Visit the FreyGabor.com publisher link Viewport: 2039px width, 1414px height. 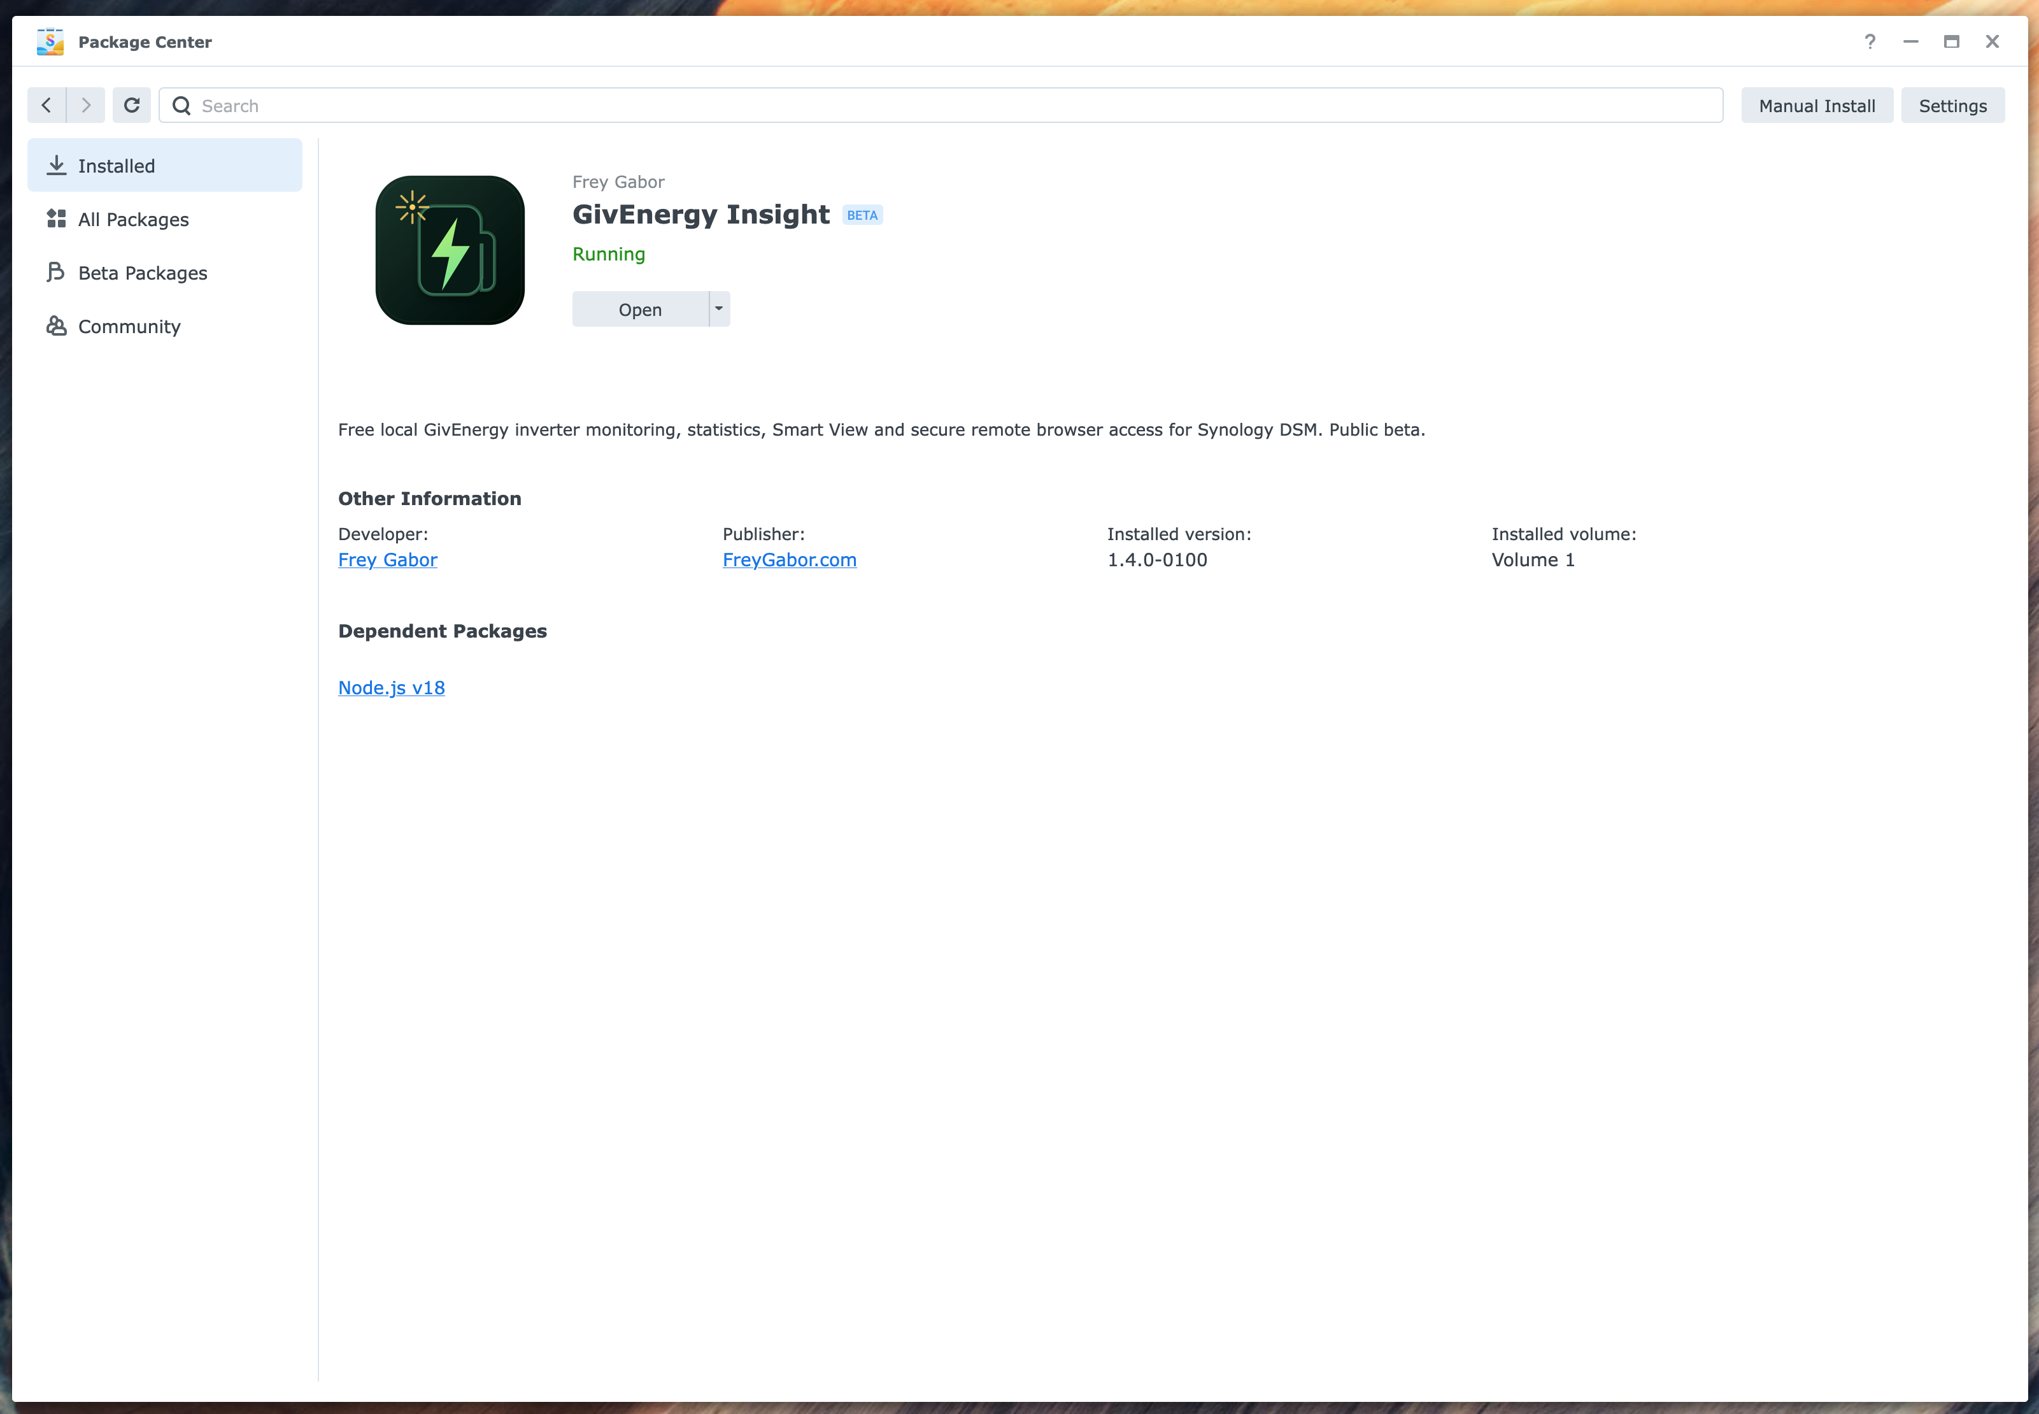point(789,560)
